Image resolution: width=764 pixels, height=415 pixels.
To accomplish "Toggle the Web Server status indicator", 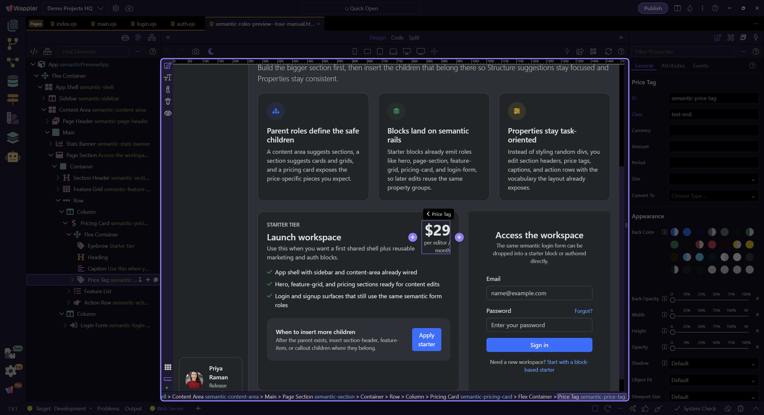I will pyautogui.click(x=166, y=409).
